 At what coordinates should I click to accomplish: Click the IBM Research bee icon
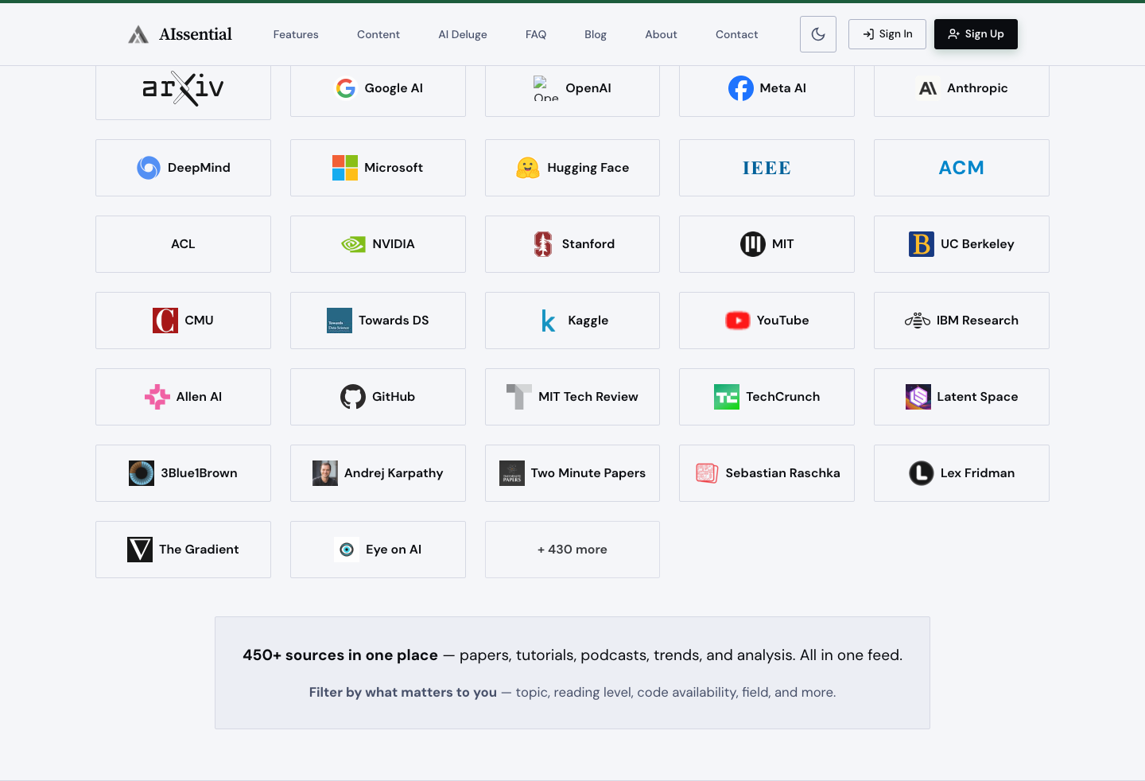pyautogui.click(x=918, y=321)
